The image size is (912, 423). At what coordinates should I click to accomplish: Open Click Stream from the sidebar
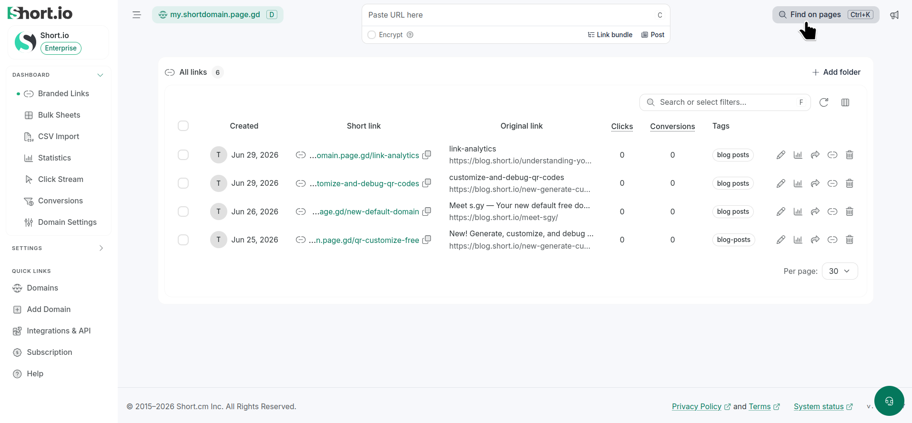[x=61, y=179]
